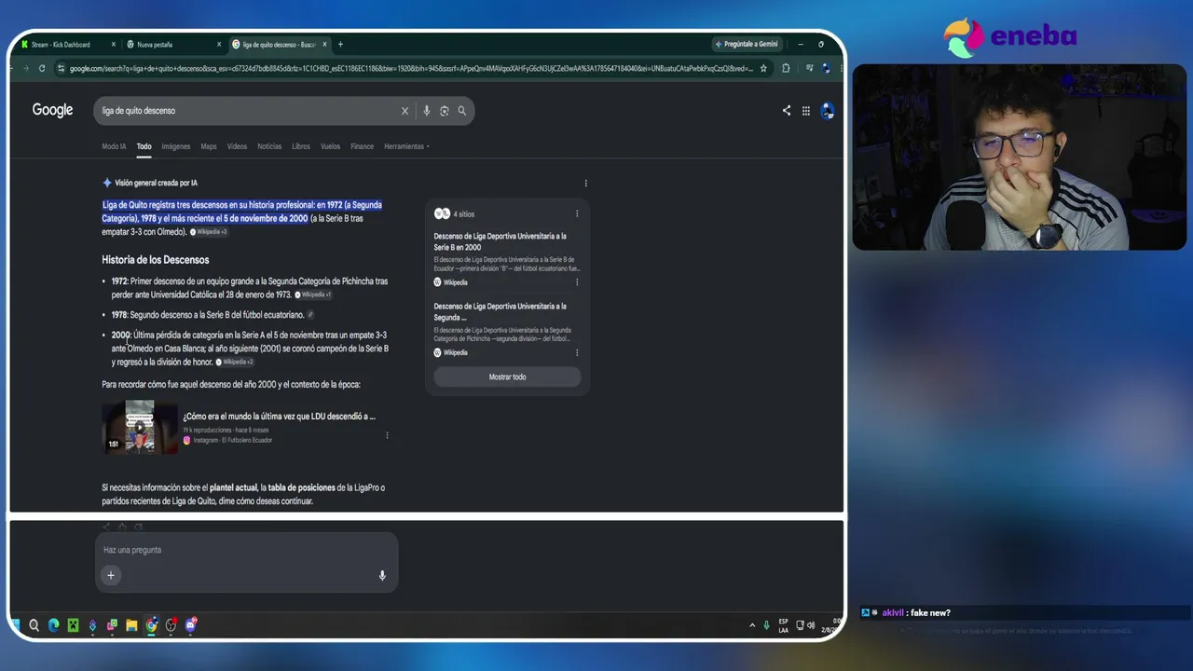Click the Wikipedia +3 source chip

209,232
